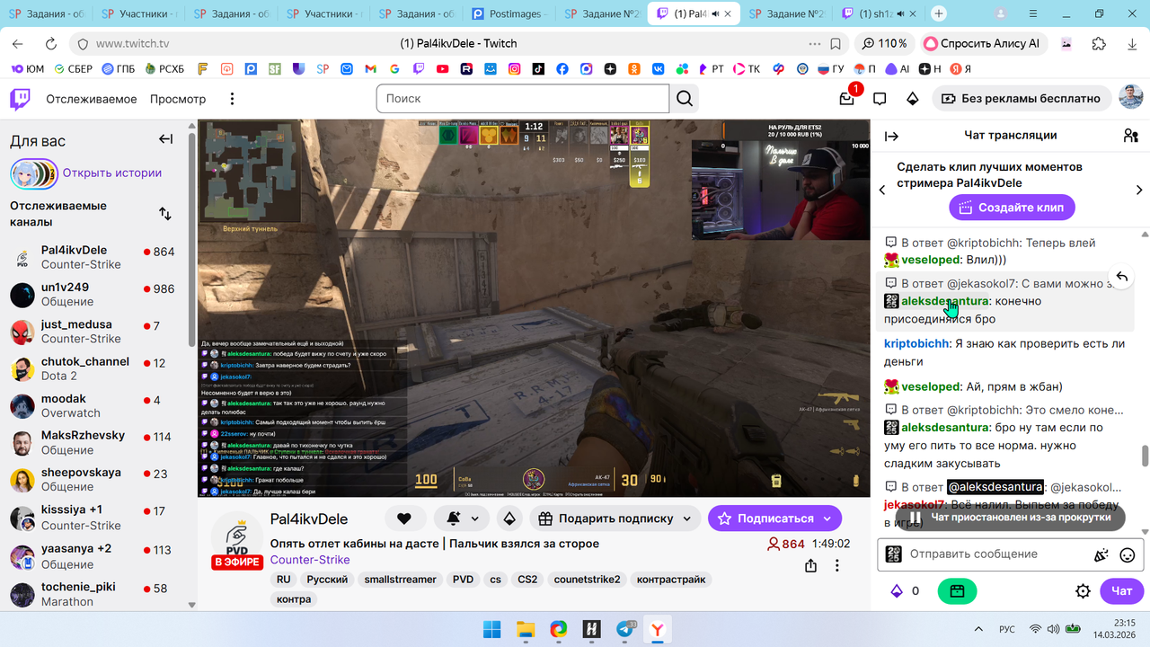Open the stream's three-dot options menu
Viewport: 1150px width, 647px height.
[x=837, y=565]
